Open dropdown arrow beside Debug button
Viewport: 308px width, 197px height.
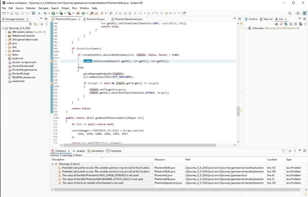(49, 13)
